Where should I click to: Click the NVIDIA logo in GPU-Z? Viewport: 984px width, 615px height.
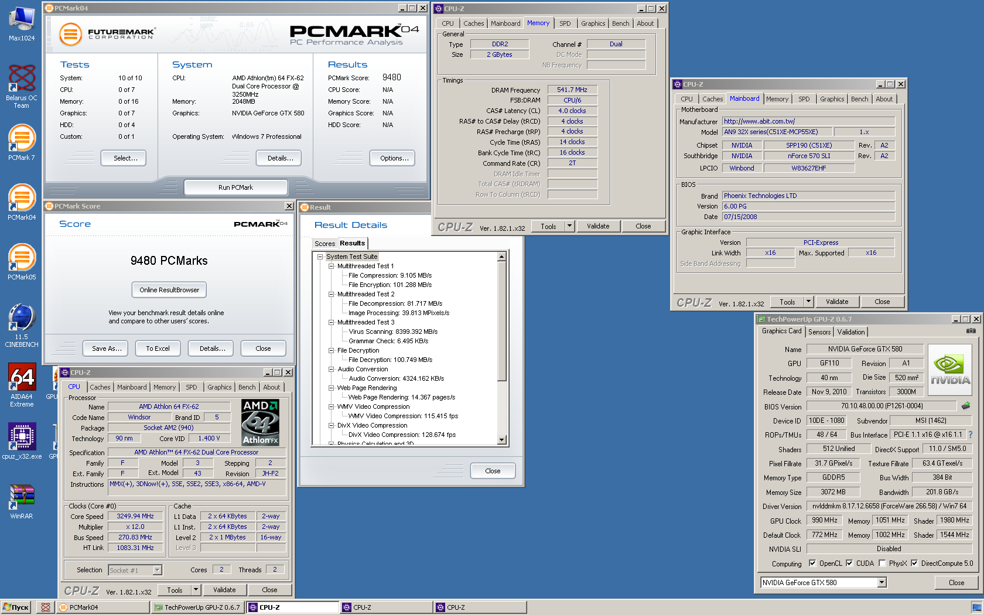951,368
